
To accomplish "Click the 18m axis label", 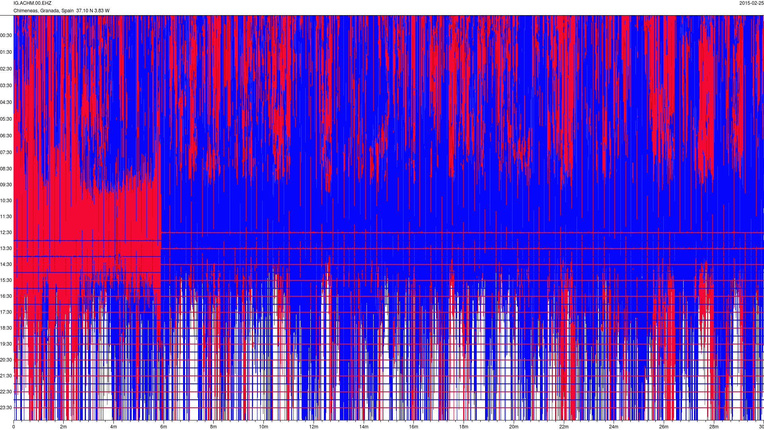I will pyautogui.click(x=464, y=427).
